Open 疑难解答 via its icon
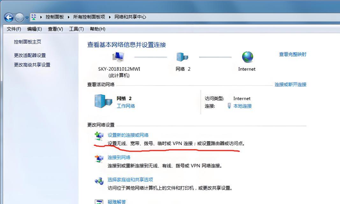This screenshot has width=340, height=204. (99, 201)
